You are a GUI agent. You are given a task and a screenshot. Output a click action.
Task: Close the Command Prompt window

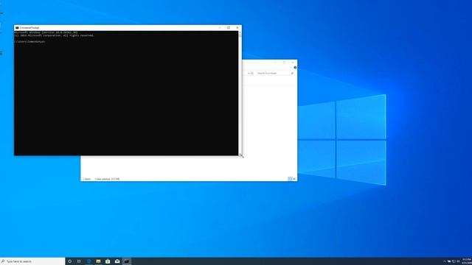pos(237,28)
